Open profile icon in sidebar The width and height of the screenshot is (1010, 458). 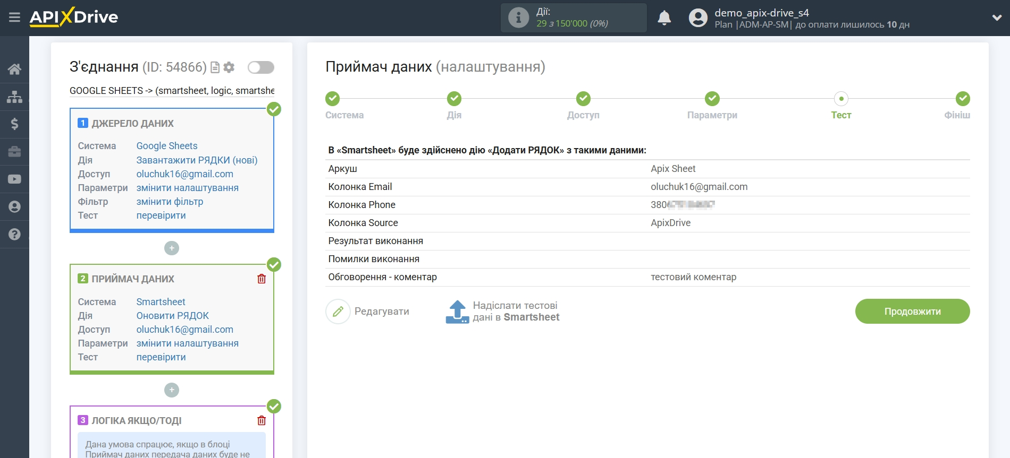point(14,207)
